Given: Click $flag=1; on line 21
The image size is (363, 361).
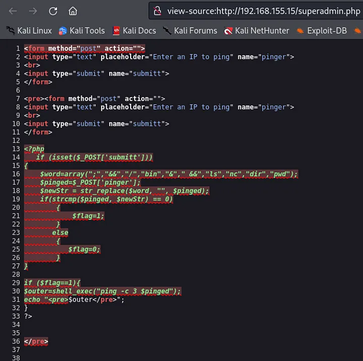Looking at the screenshot, I should 88,216.
